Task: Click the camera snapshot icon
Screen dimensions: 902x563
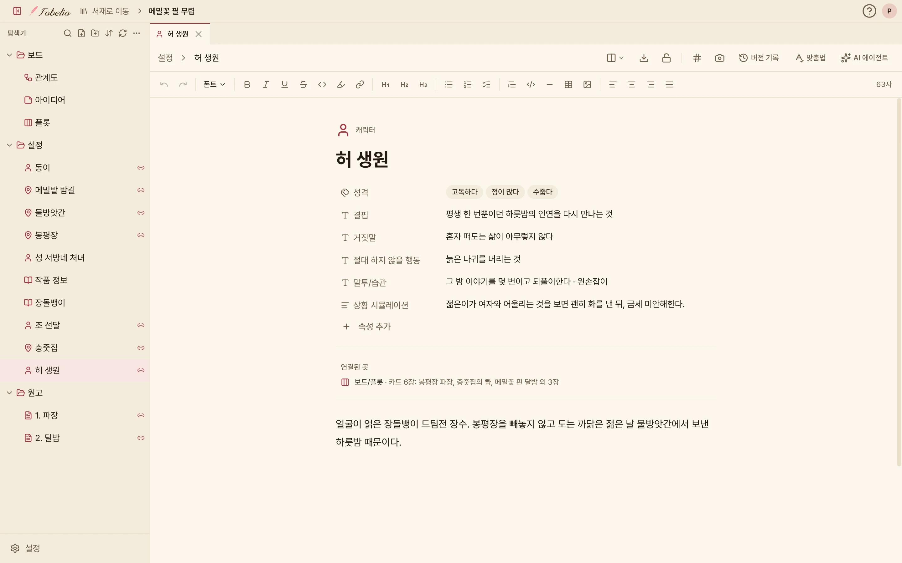Action: point(720,58)
